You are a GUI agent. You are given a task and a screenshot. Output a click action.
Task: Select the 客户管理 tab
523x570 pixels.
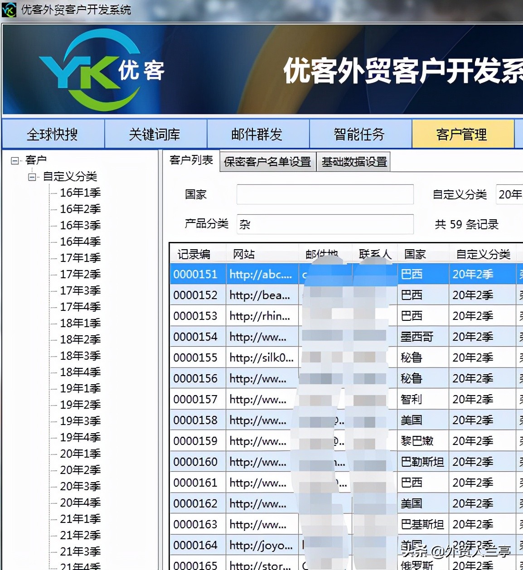(463, 134)
